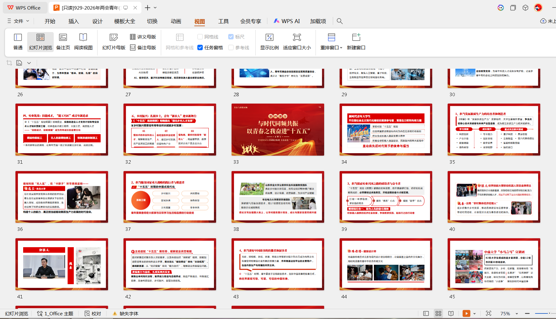Open the Tools (工具) ribbon tab
556x319 pixels.
(224, 21)
